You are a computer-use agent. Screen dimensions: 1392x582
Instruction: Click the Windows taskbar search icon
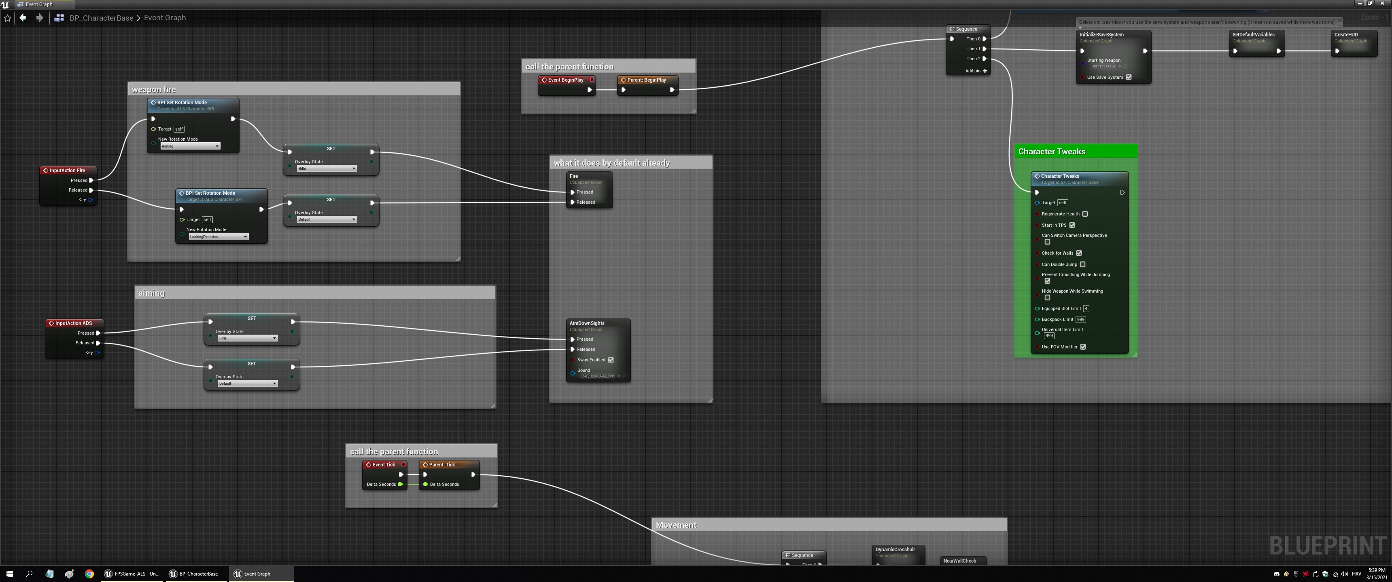click(29, 574)
